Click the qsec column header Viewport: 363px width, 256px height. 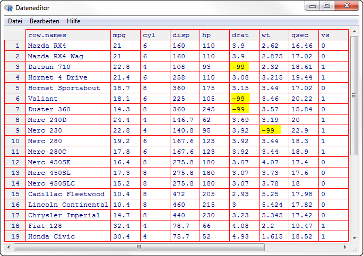304,35
